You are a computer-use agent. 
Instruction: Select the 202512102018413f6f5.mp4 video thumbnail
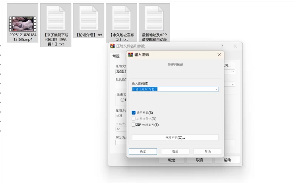tap(22, 24)
